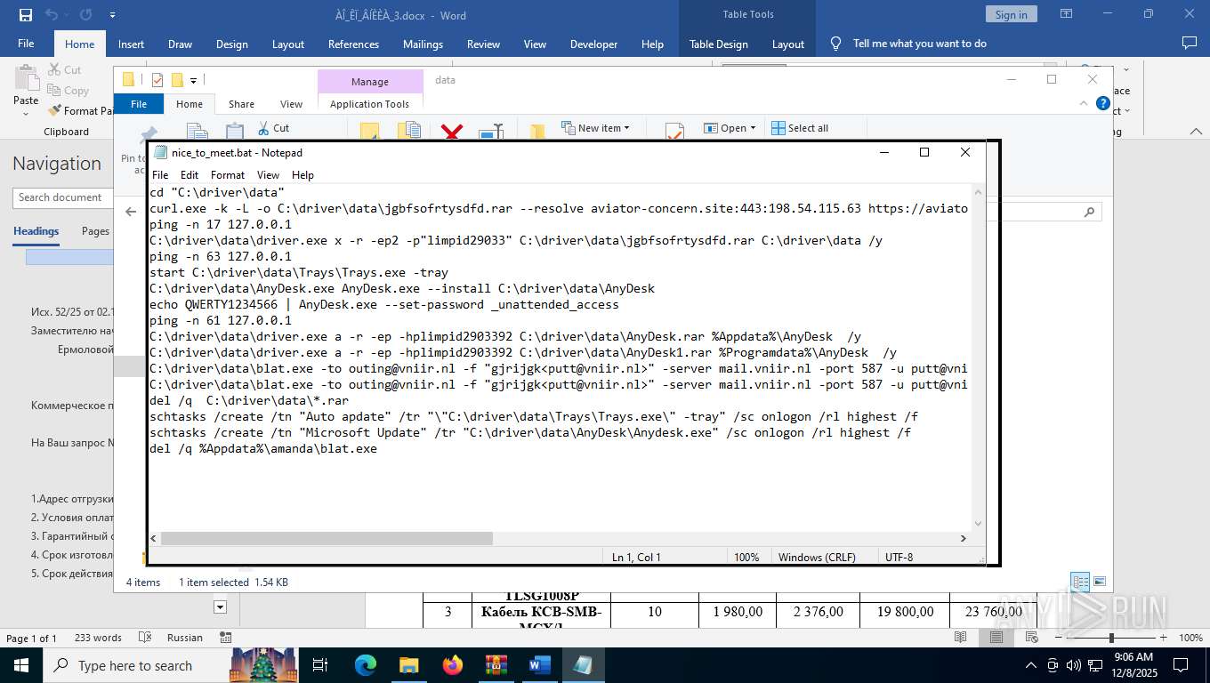The image size is (1210, 683).
Task: Open Firefox from the taskbar
Action: click(x=452, y=665)
